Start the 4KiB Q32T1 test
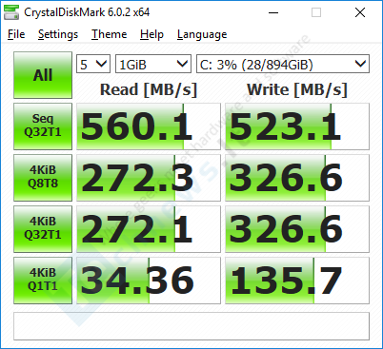Viewport: 383px width, 349px height. click(43, 229)
